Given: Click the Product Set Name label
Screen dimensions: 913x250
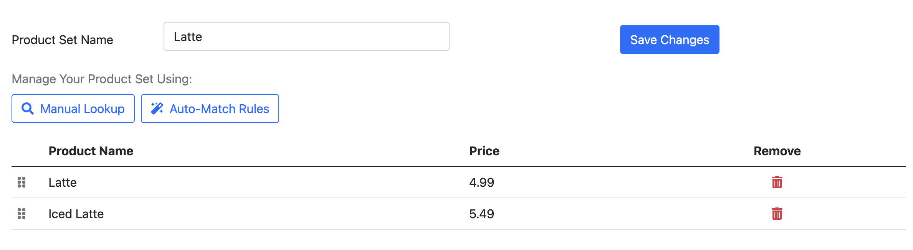Looking at the screenshot, I should pos(63,40).
